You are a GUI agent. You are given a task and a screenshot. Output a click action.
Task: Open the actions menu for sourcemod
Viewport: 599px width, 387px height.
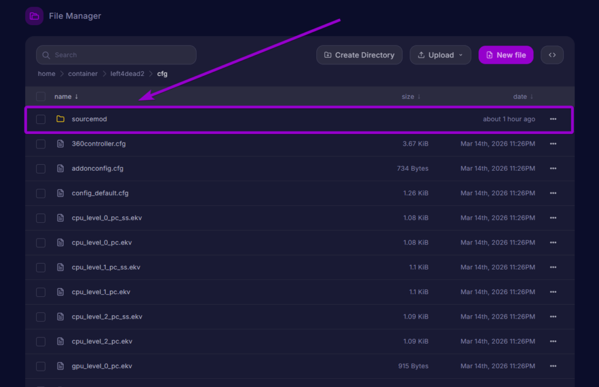(553, 119)
